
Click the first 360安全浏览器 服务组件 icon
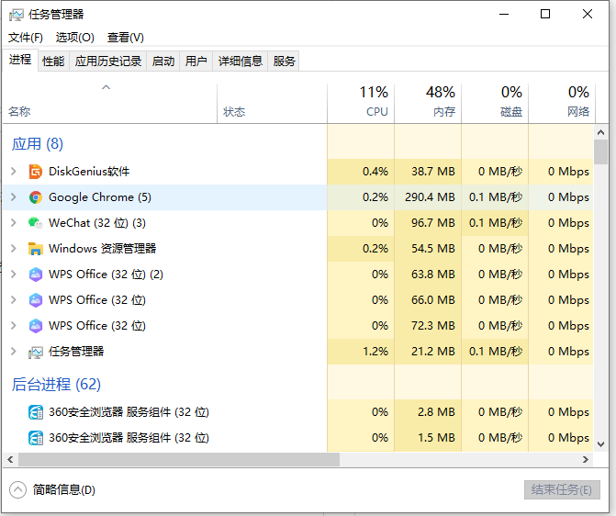[x=36, y=412]
